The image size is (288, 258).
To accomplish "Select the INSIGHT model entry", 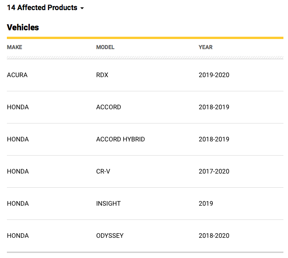I will pos(109,203).
